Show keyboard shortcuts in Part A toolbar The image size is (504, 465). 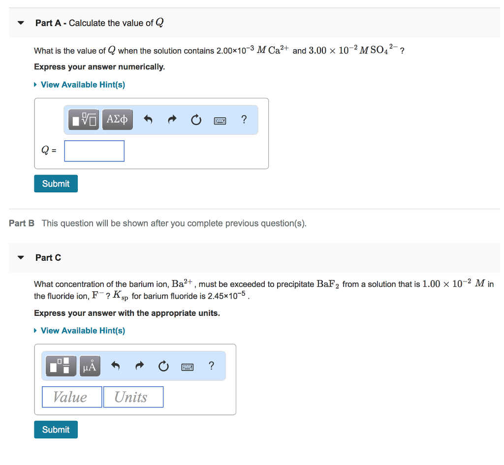click(x=220, y=120)
